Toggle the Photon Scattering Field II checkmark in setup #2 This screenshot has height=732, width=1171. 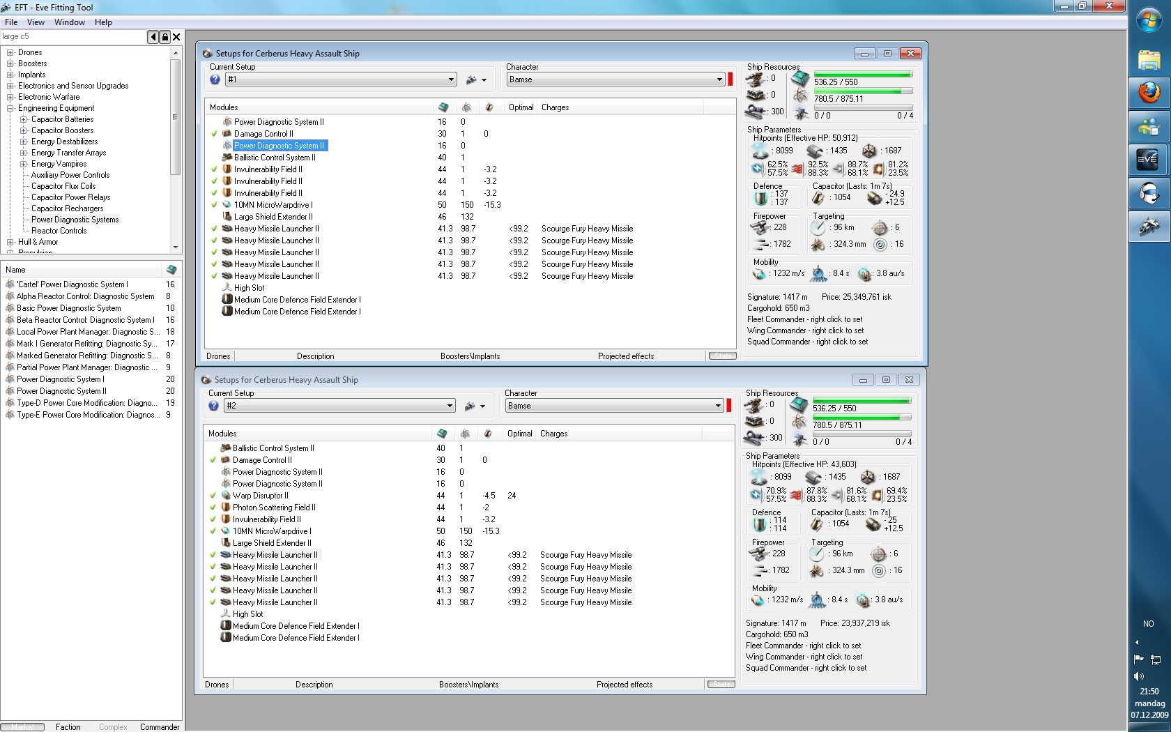coord(213,508)
